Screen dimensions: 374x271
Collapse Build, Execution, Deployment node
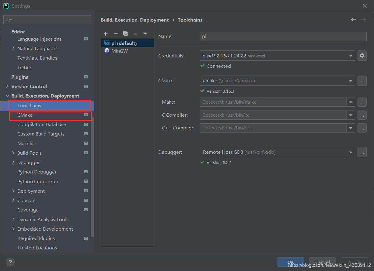click(7, 96)
